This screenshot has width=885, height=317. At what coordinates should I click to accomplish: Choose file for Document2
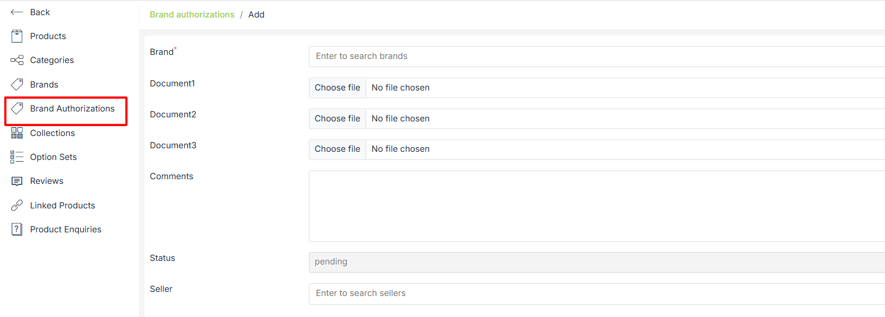pyautogui.click(x=338, y=119)
